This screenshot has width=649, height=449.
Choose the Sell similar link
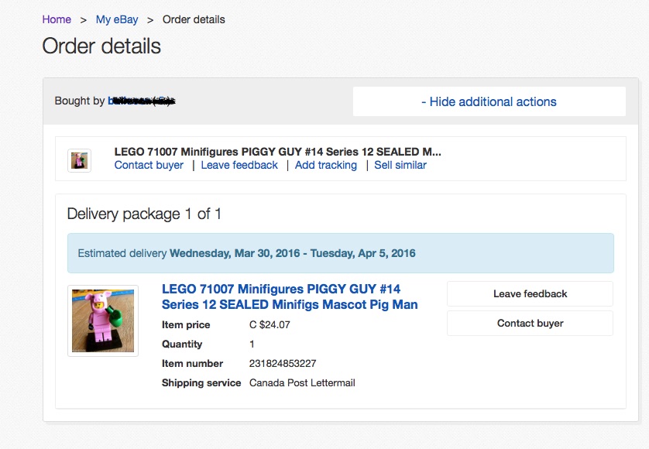click(x=400, y=165)
